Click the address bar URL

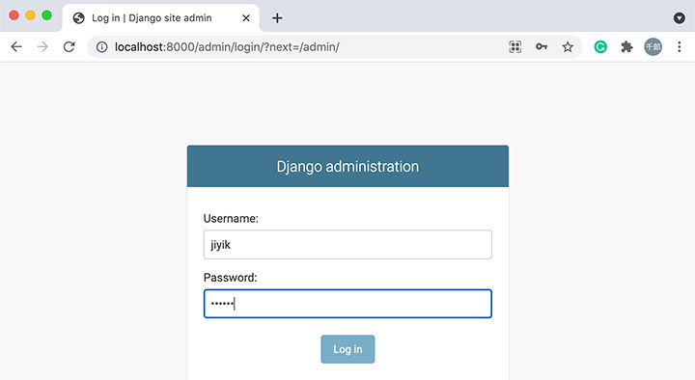click(227, 47)
